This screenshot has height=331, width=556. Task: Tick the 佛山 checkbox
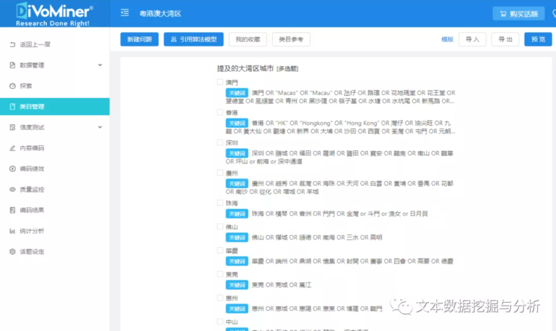point(220,226)
